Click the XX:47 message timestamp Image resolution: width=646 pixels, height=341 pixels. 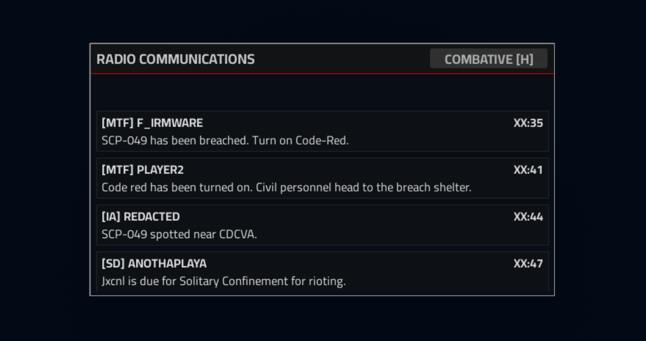[x=528, y=263]
